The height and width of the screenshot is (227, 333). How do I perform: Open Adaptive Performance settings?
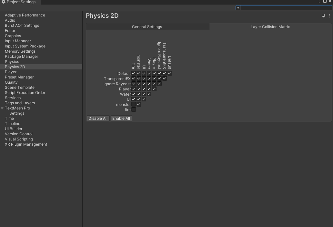(25, 15)
